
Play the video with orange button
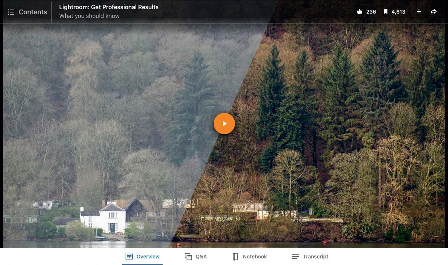[224, 124]
